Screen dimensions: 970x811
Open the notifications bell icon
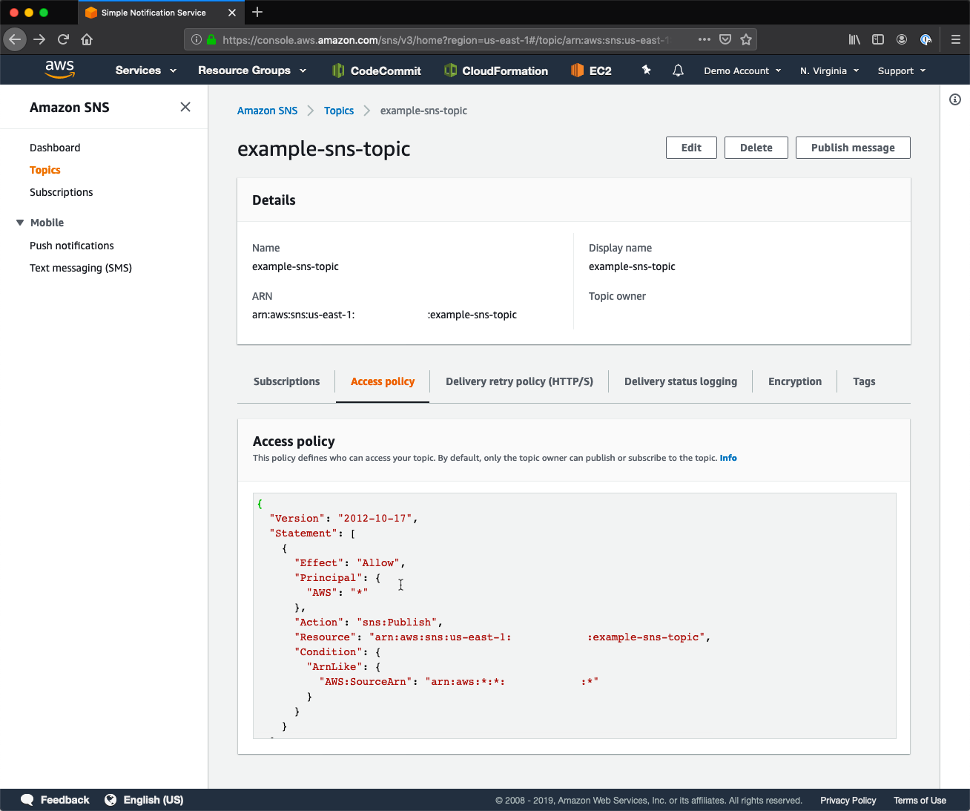pyautogui.click(x=678, y=70)
